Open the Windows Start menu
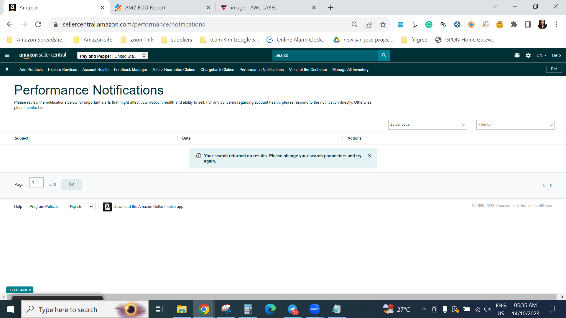The image size is (566, 318). (11, 309)
